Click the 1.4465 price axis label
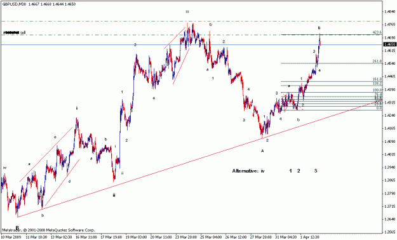 [x=389, y=76]
